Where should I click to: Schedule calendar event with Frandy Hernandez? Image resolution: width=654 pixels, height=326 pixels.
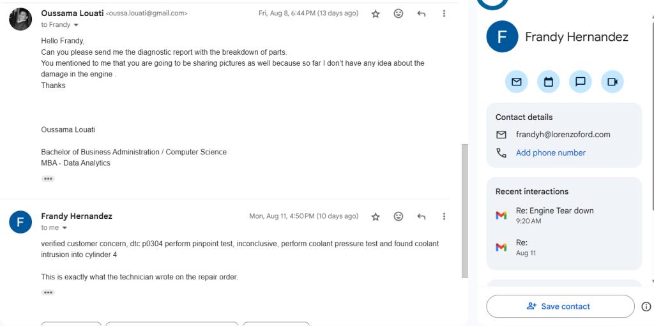(x=549, y=82)
